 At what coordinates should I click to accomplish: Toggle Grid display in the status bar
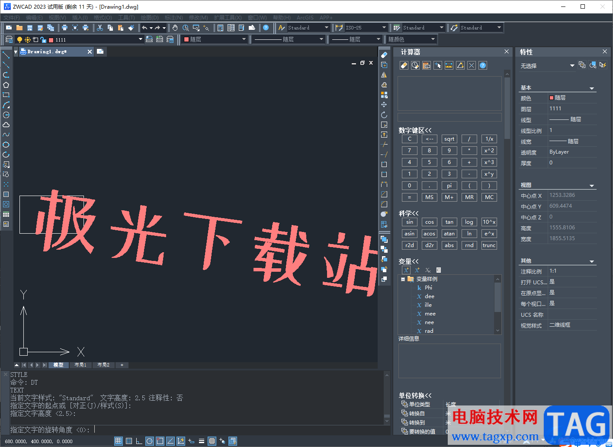click(x=128, y=441)
